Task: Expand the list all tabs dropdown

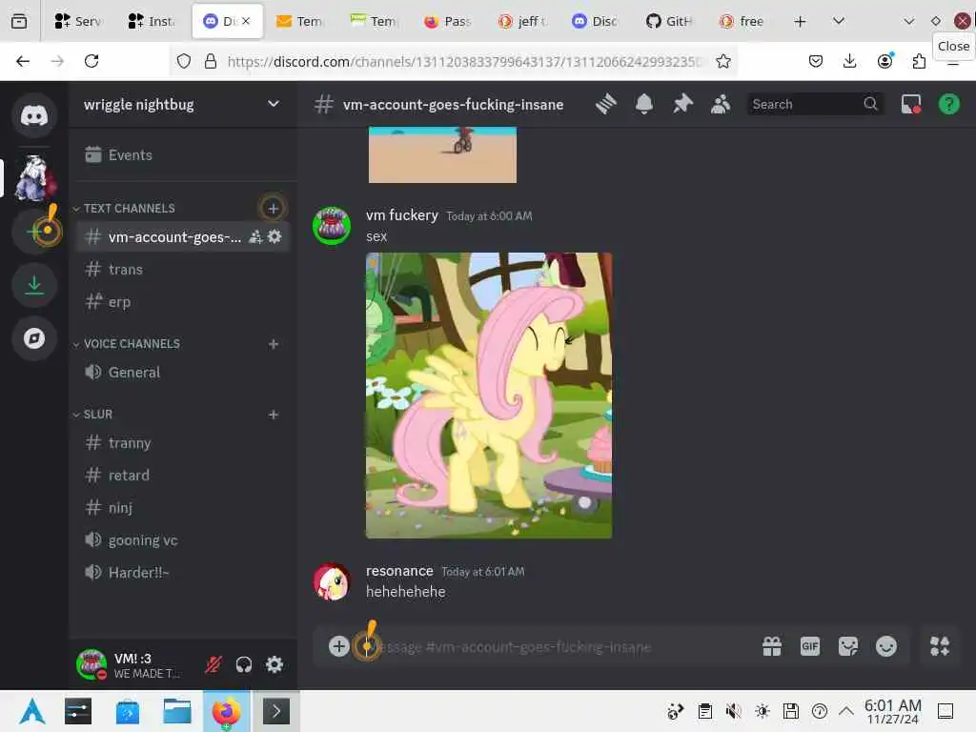Action: (839, 21)
